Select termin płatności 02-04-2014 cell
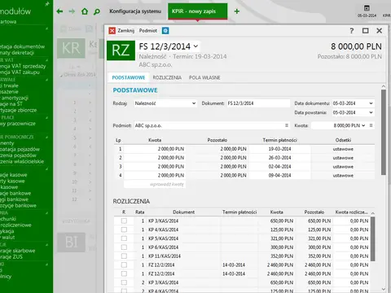This screenshot has height=293, width=391. (279, 167)
